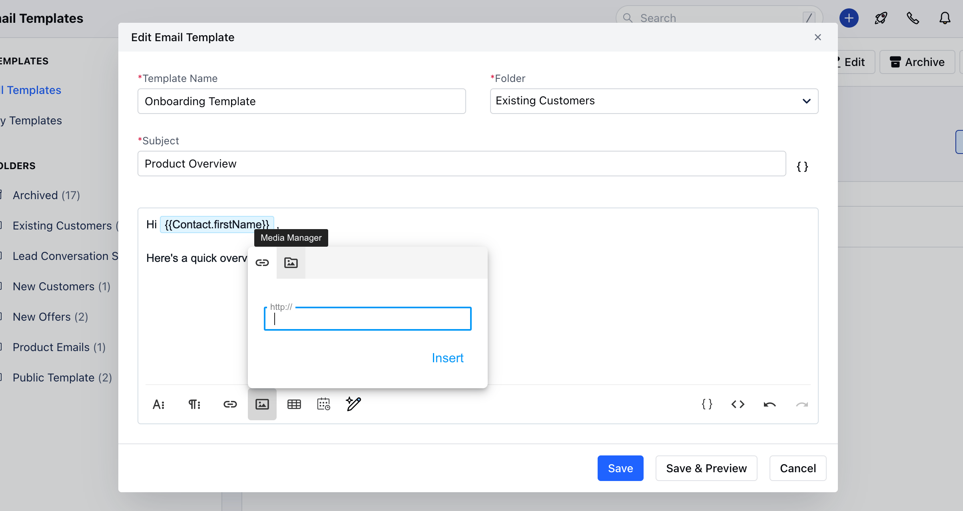Launch the AI writing pen tool
The height and width of the screenshot is (511, 963).
[x=353, y=404]
